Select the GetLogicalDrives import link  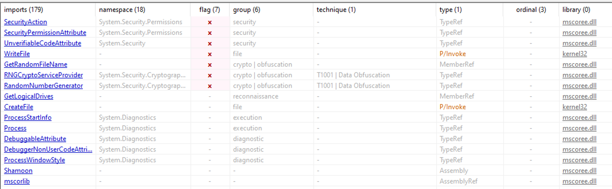point(28,96)
